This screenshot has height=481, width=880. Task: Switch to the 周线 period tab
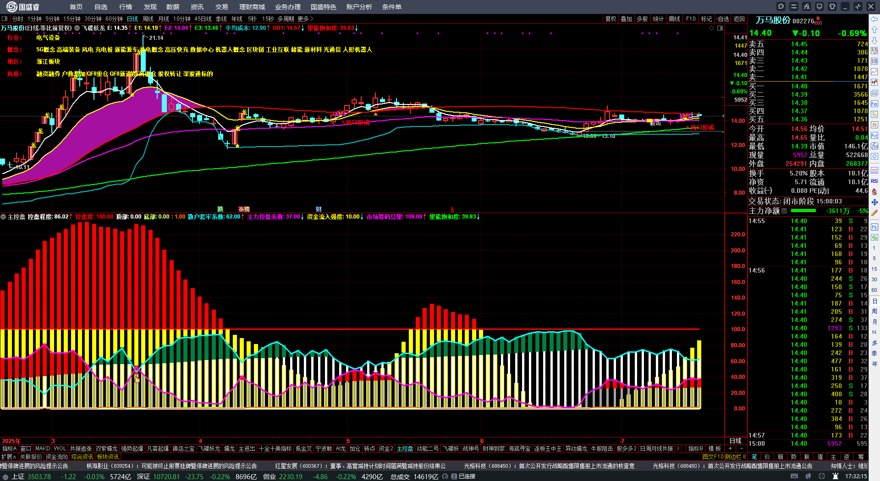tap(148, 19)
